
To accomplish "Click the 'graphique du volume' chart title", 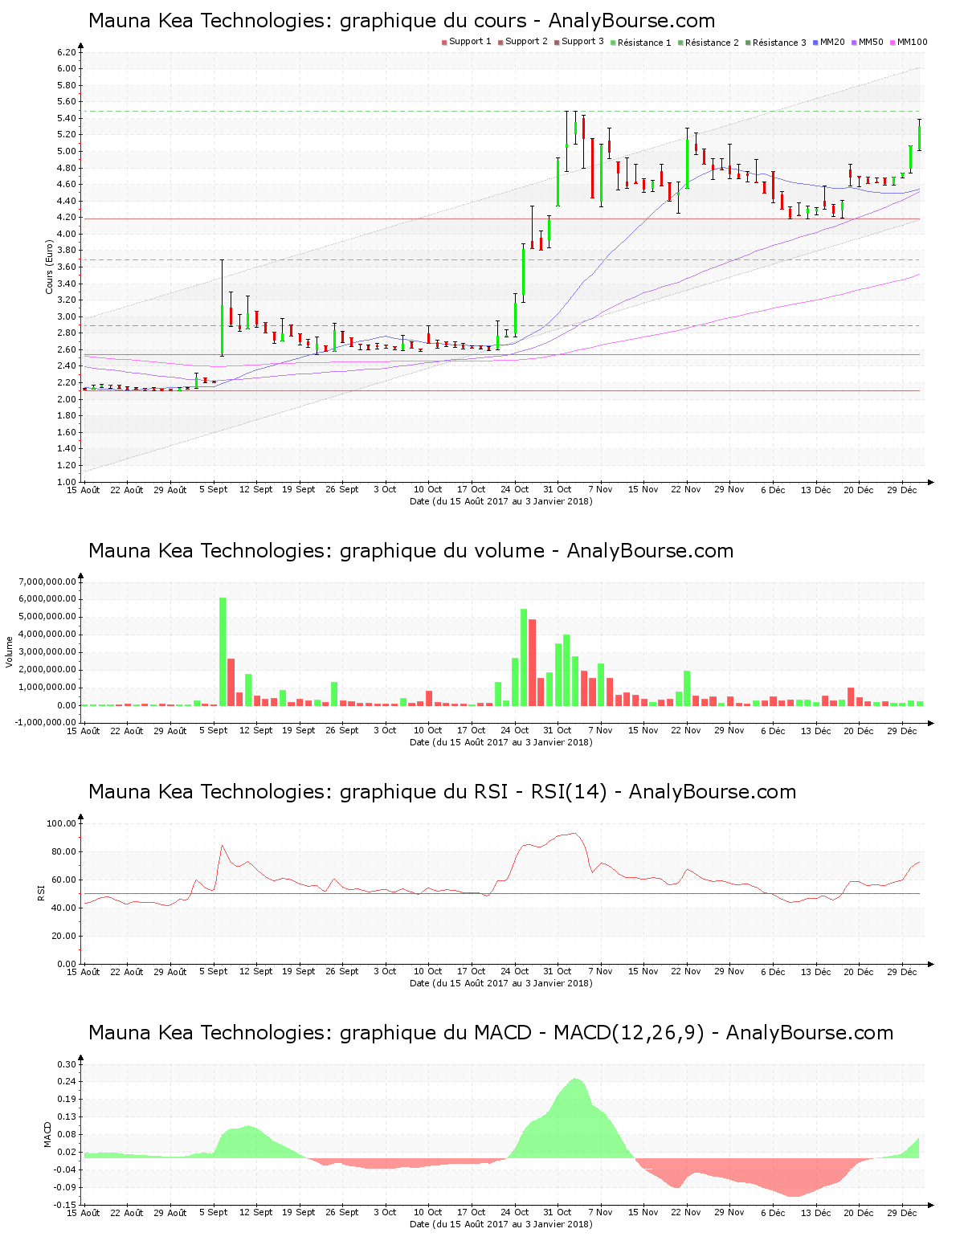I will coord(411,551).
